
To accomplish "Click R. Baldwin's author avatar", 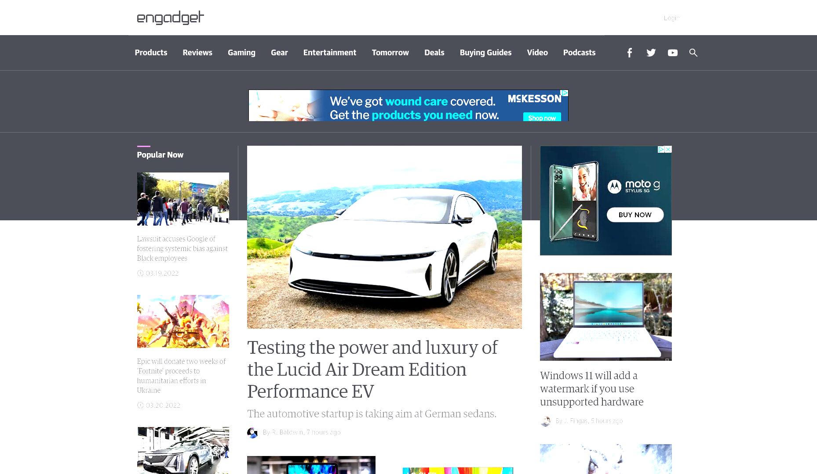I will pos(252,433).
